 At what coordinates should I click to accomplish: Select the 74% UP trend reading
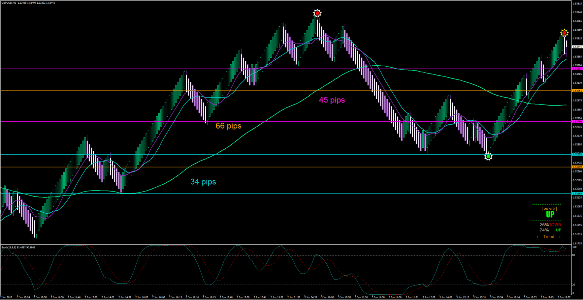click(x=550, y=230)
